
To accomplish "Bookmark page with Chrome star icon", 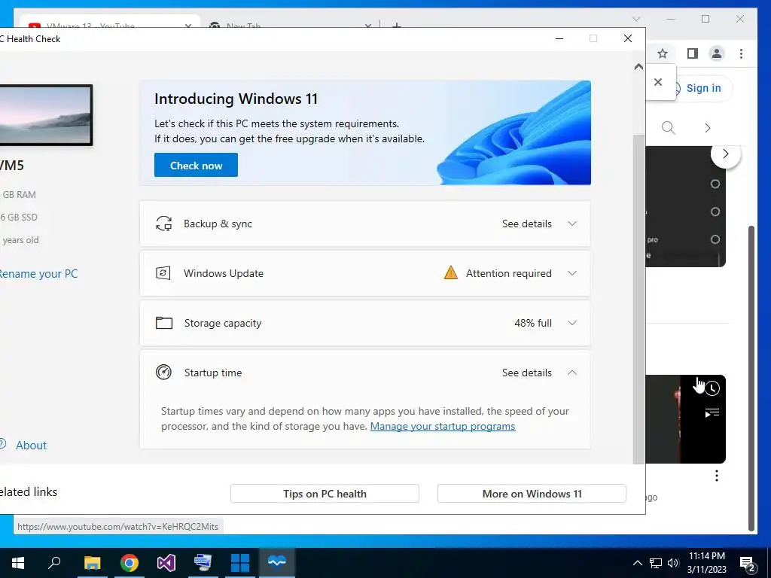I will (663, 53).
